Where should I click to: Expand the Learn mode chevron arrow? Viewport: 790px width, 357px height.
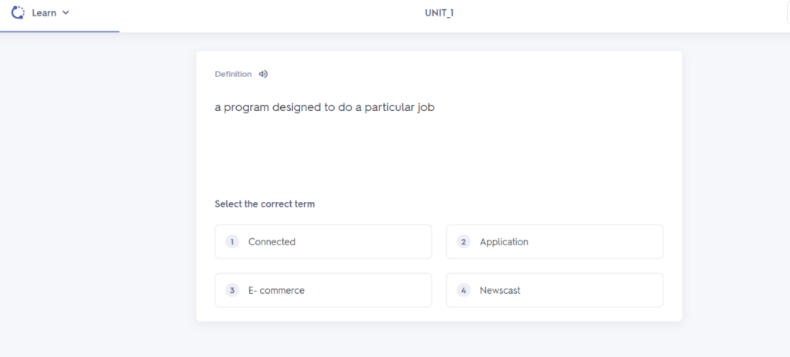point(66,13)
